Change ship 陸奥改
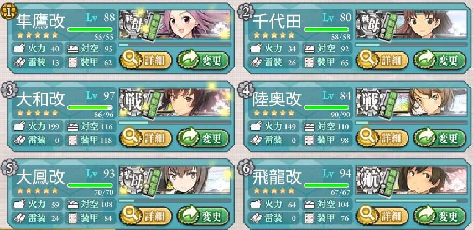Viewport: 473px width, 230px height. (439, 138)
